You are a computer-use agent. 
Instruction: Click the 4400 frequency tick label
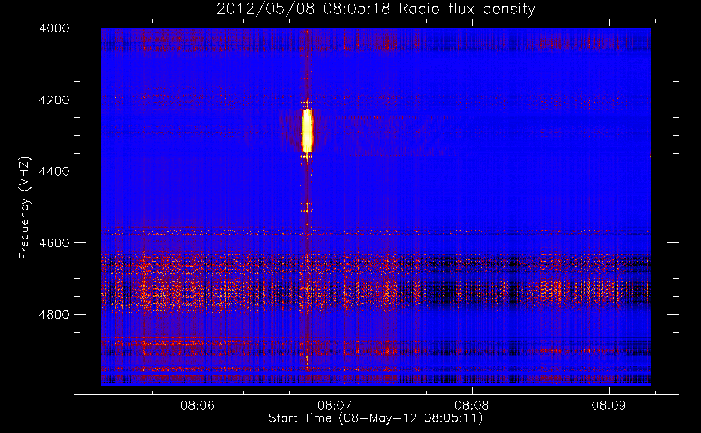point(54,171)
